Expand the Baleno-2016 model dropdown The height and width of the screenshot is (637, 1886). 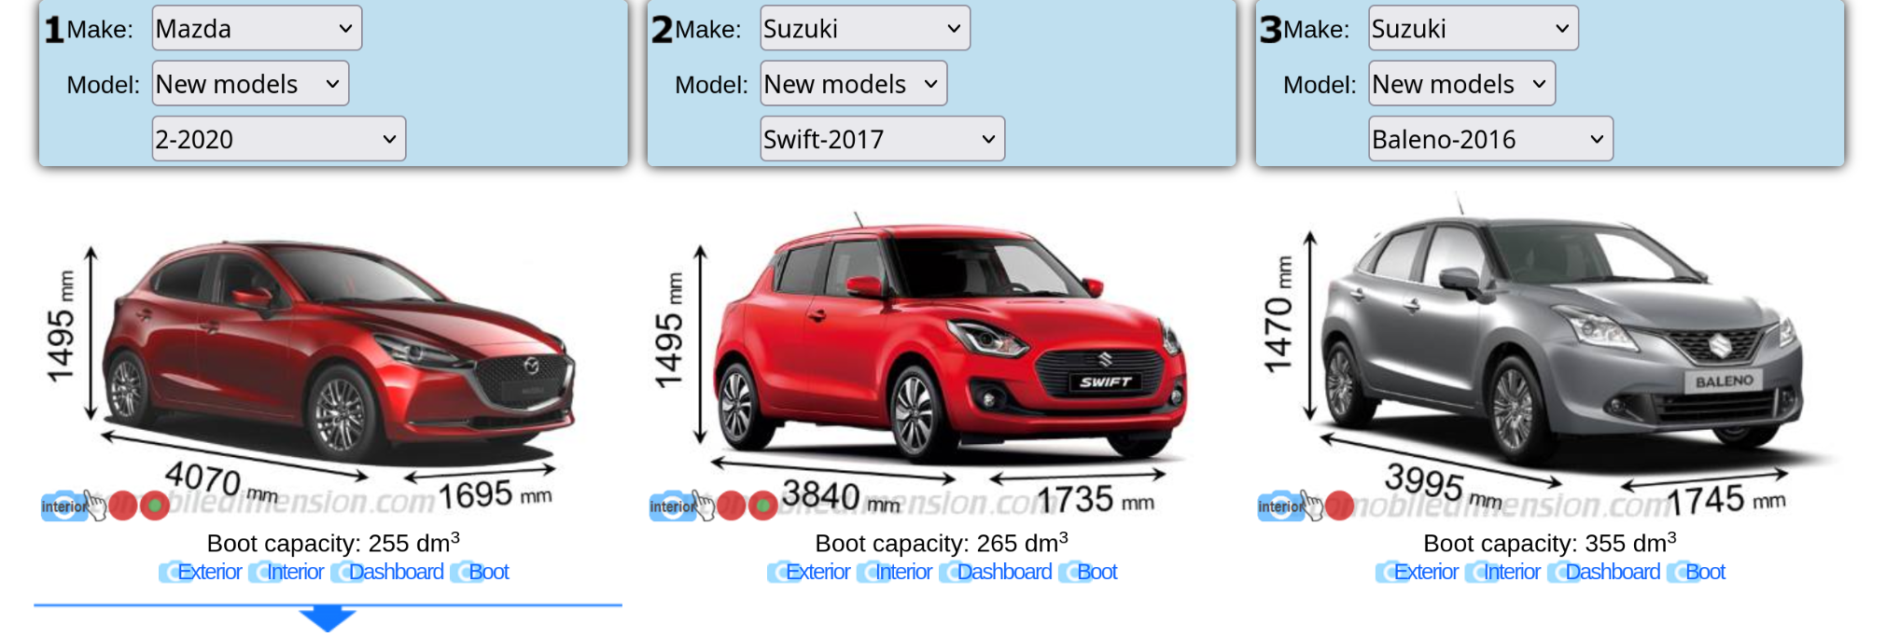click(1490, 138)
